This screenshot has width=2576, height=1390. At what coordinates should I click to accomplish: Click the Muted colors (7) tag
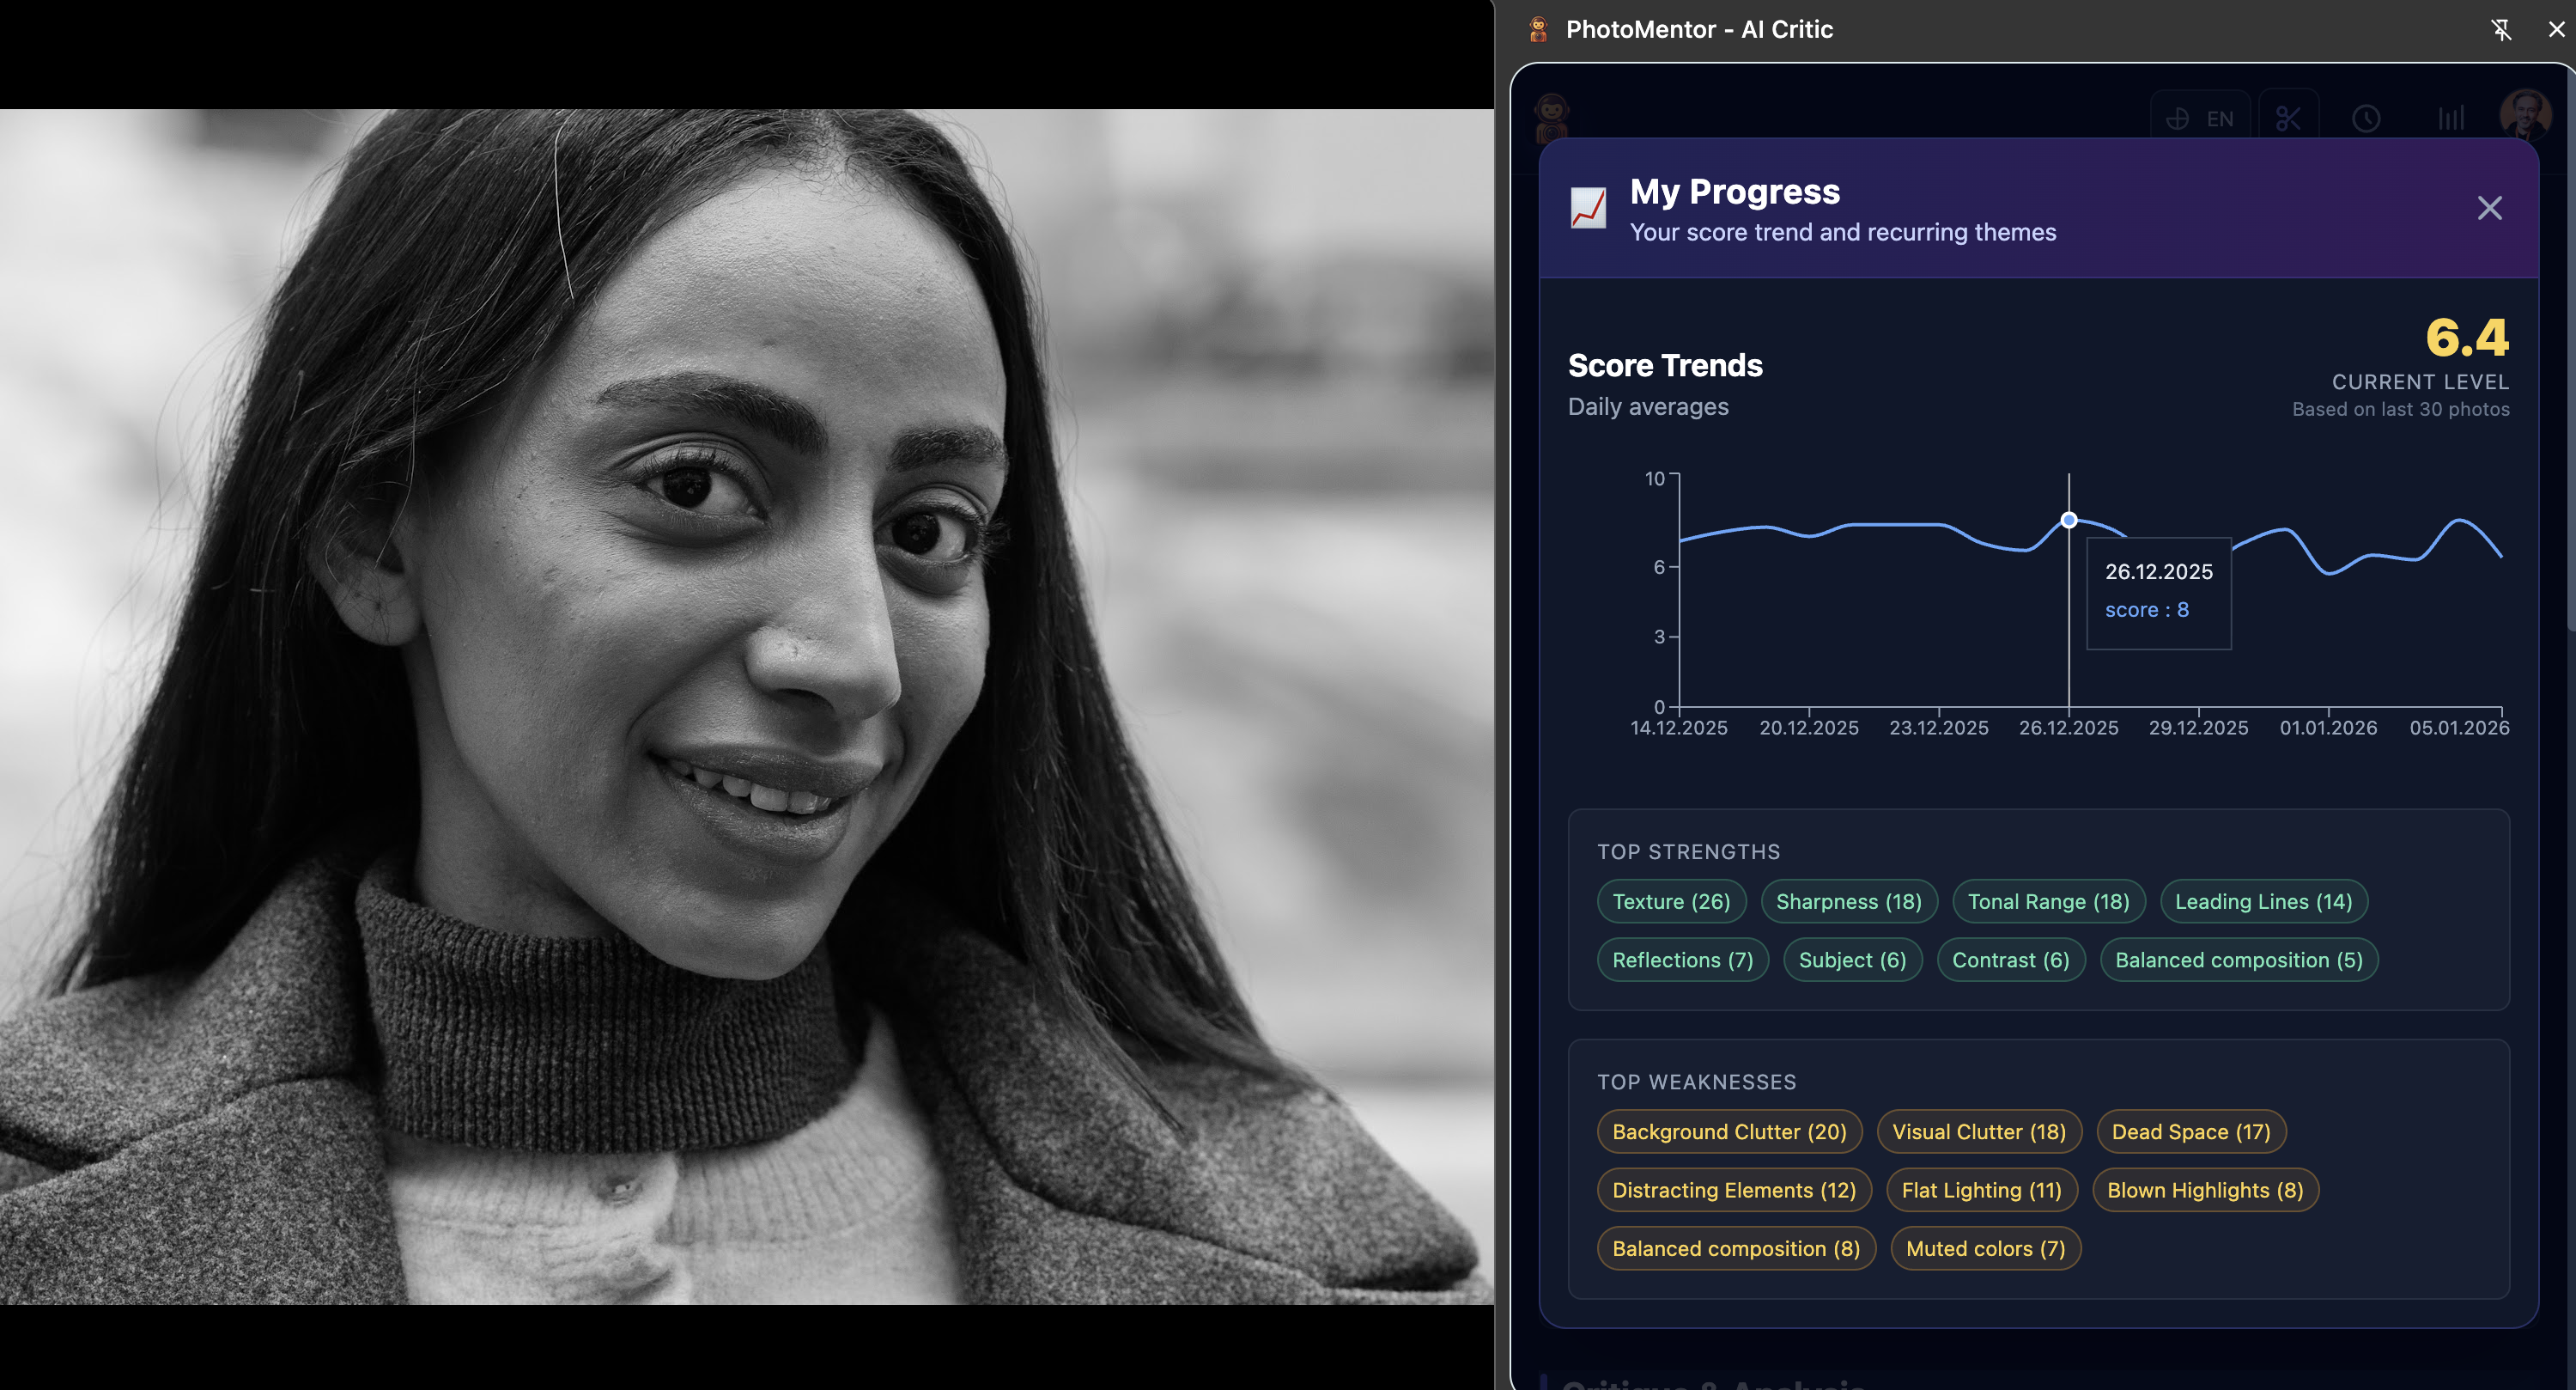click(x=1984, y=1249)
